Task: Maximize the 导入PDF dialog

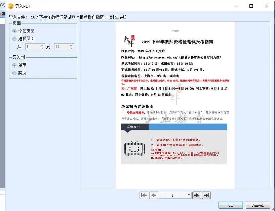Action: tap(251, 6)
